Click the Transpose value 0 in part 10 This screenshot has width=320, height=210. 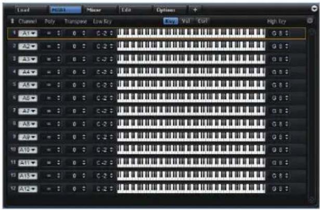click(x=74, y=150)
